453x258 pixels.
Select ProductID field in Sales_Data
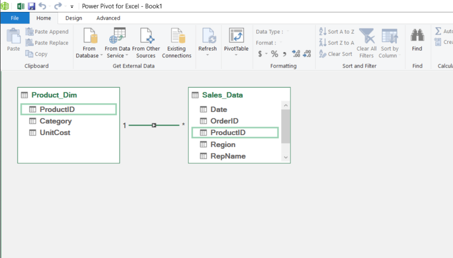point(235,133)
